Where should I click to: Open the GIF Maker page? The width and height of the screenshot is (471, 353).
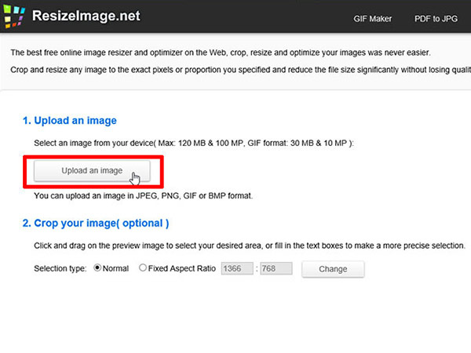tap(372, 19)
